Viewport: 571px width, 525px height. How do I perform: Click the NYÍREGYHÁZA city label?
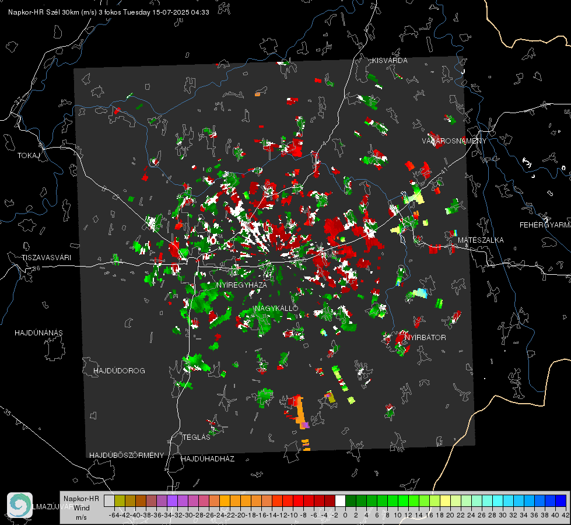click(242, 285)
